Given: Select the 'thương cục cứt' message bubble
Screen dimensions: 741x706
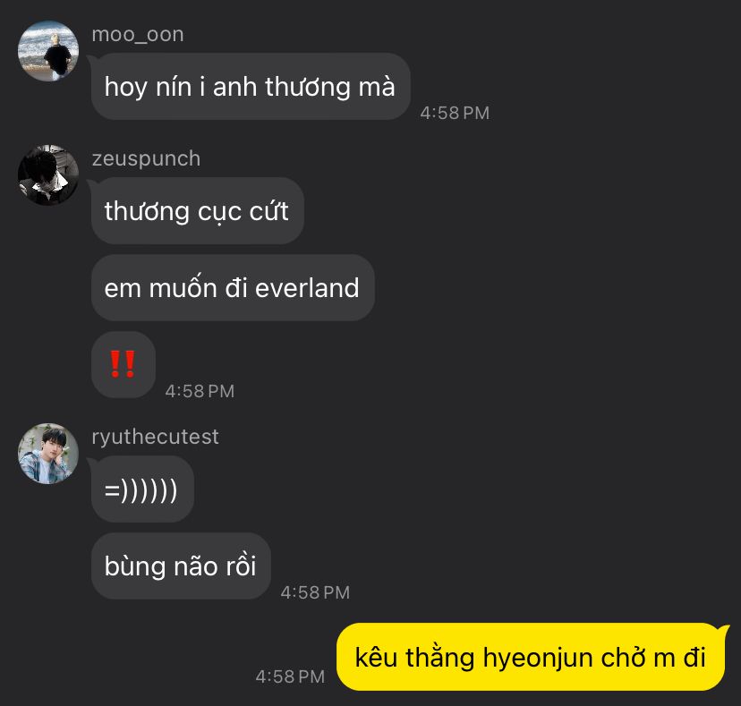Looking at the screenshot, I should 198,211.
